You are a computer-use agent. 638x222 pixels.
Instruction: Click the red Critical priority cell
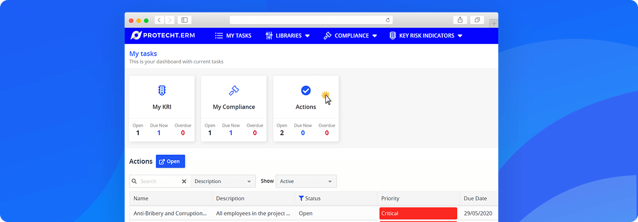(418, 213)
